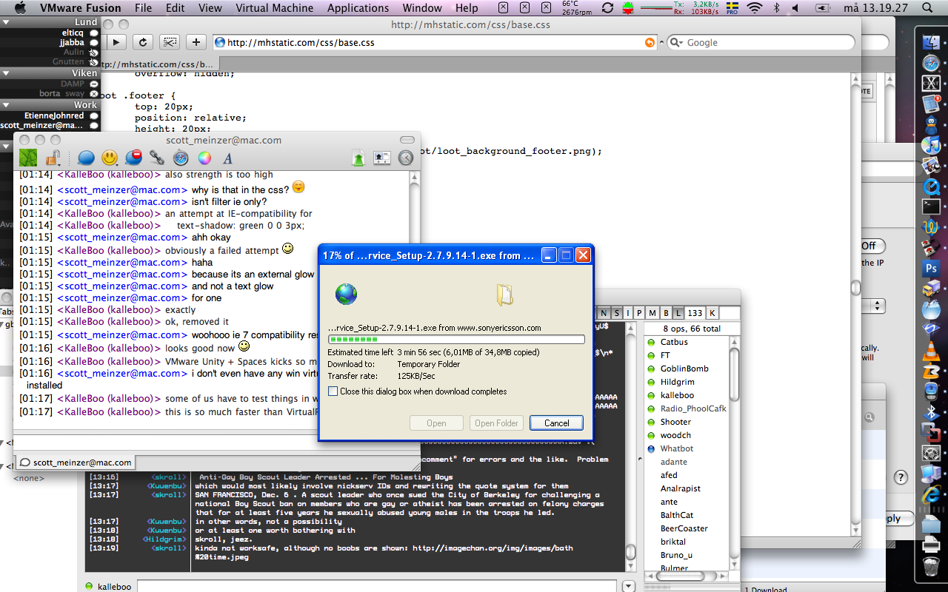Select user Catbus in IRC user list
Viewport: 948px width, 592px height.
tap(673, 342)
